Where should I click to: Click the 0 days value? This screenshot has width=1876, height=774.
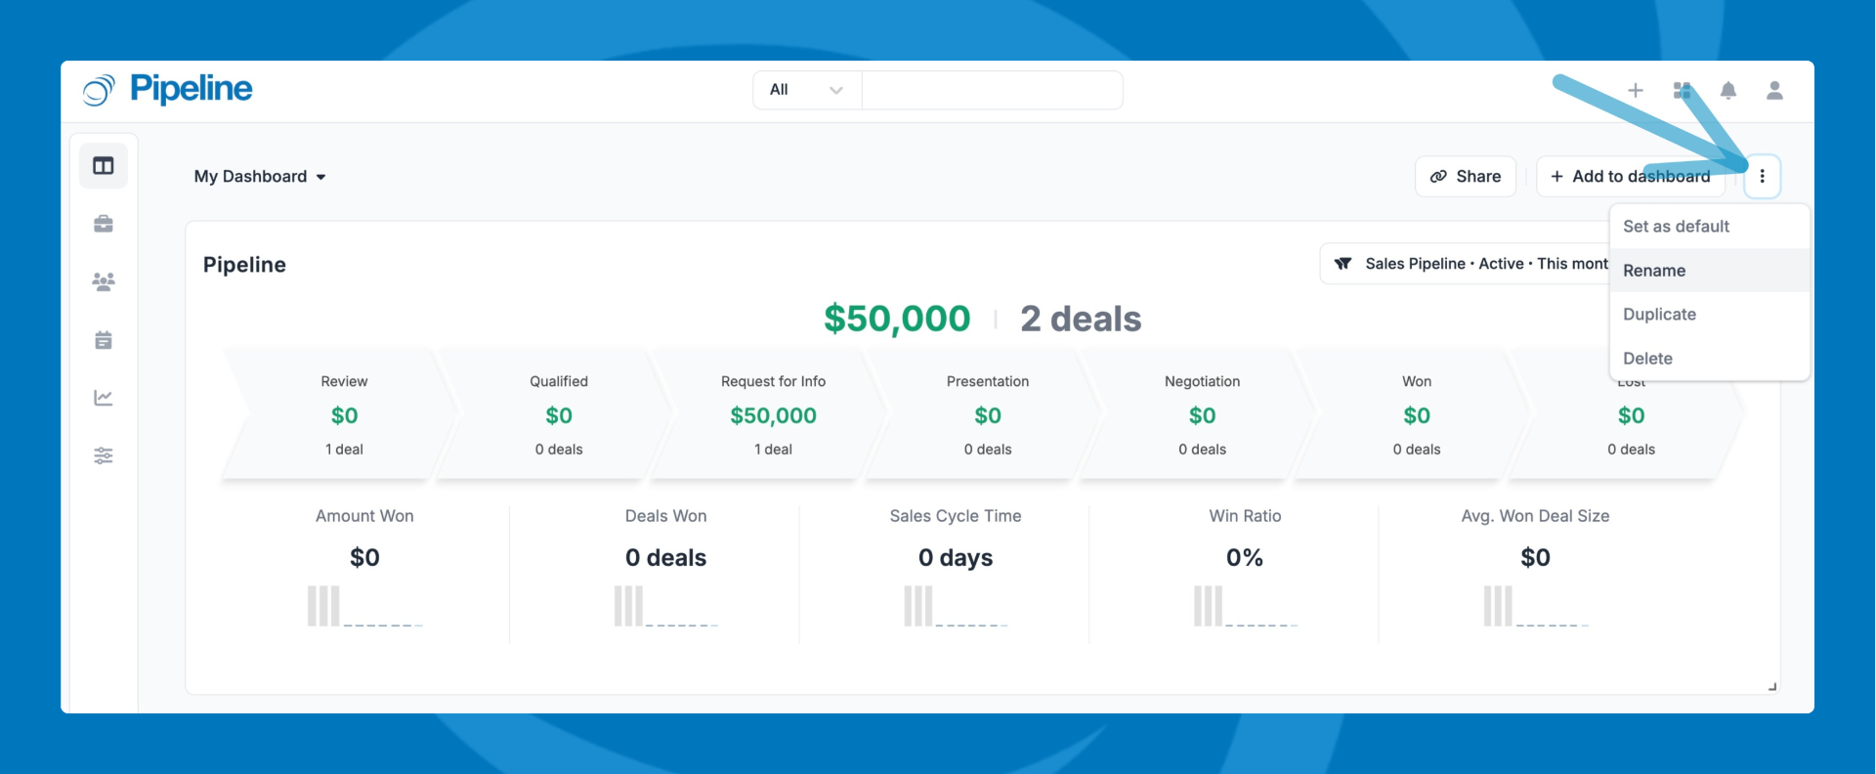pyautogui.click(x=956, y=558)
